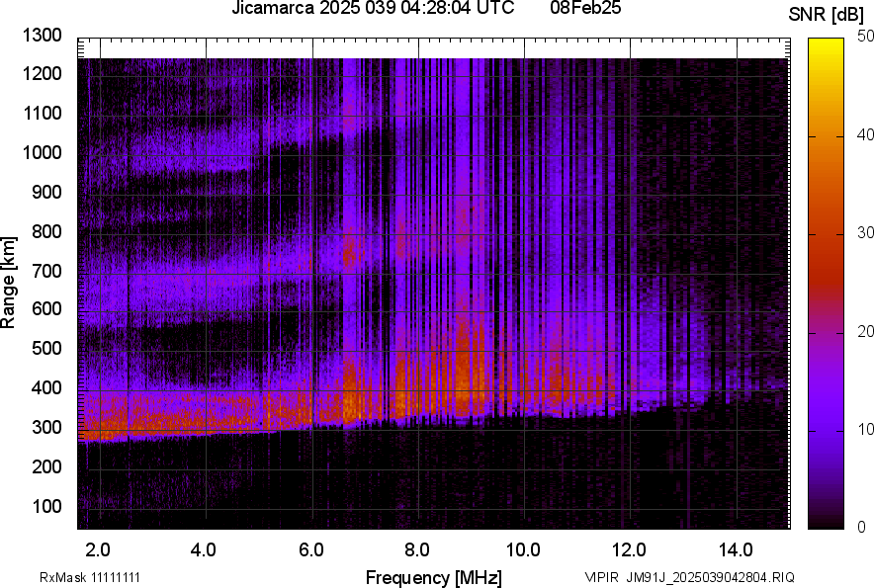Screen dimensions: 874x588
Task: Click the 50 tick on the colorbar
Action: (x=866, y=37)
